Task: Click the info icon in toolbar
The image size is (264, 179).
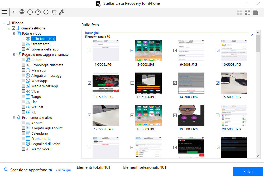Action: coord(30,12)
